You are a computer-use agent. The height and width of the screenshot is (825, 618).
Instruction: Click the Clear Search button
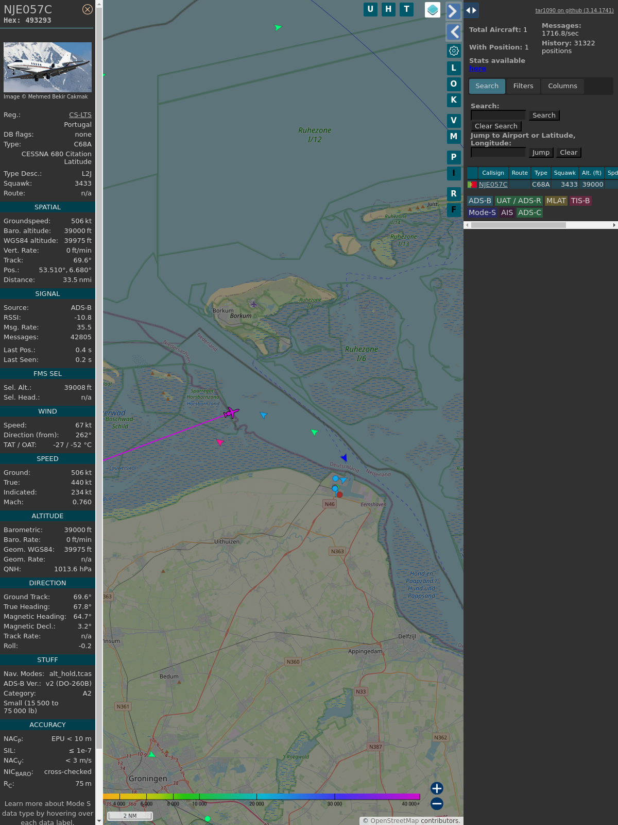[496, 126]
